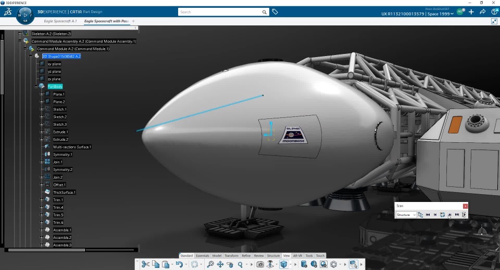This screenshot has width=500, height=270.
Task: Click the search magnifier icon in the top bar
Action: click(x=265, y=12)
